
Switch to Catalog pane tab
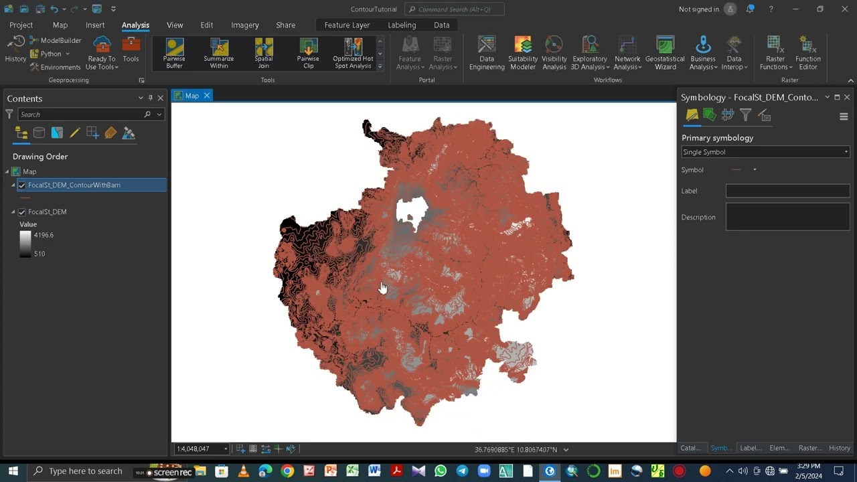click(690, 448)
